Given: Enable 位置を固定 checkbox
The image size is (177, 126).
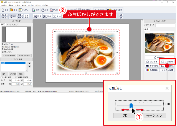Looking at the screenshot, I should pyautogui.click(x=2, y=77).
